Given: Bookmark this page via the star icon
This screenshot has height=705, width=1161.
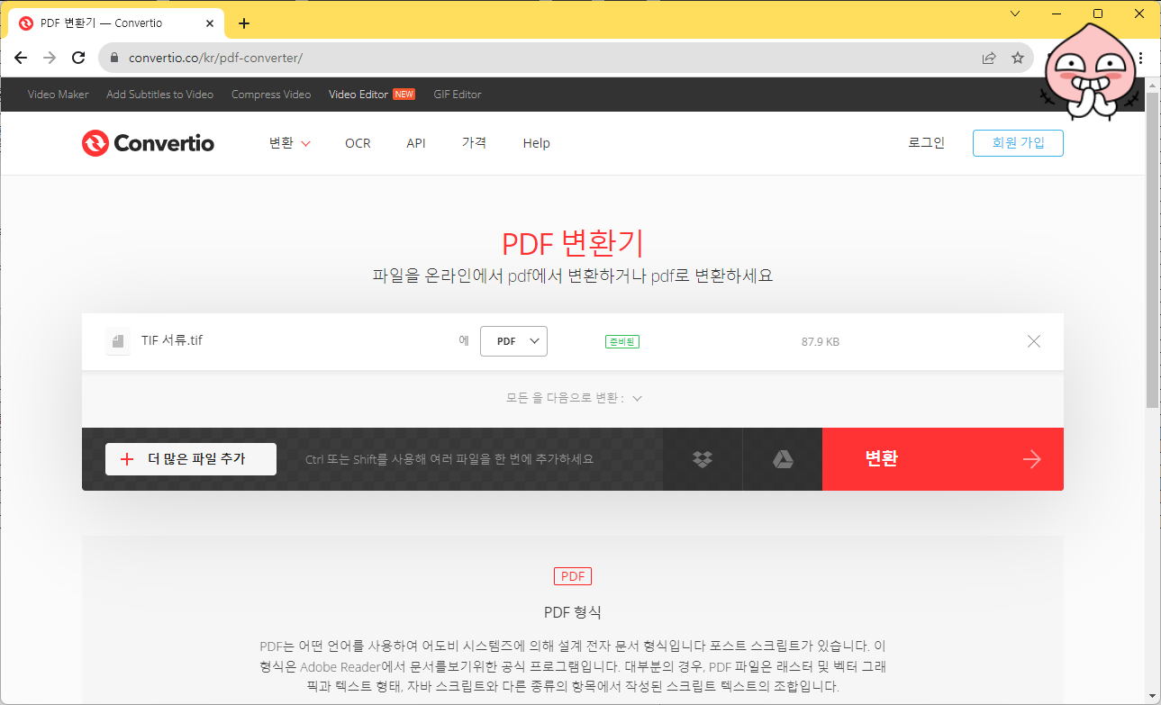Looking at the screenshot, I should tap(1018, 57).
